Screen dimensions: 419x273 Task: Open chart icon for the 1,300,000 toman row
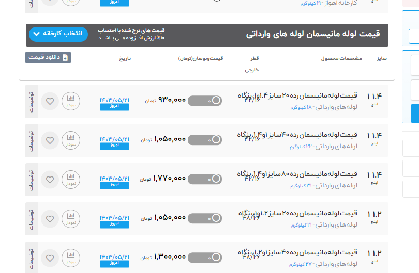coord(70,258)
